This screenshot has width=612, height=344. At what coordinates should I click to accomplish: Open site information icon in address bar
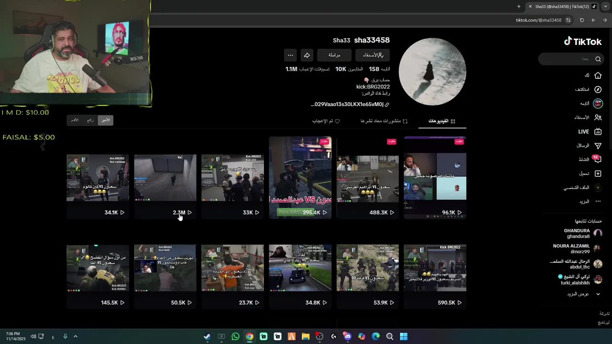568,20
